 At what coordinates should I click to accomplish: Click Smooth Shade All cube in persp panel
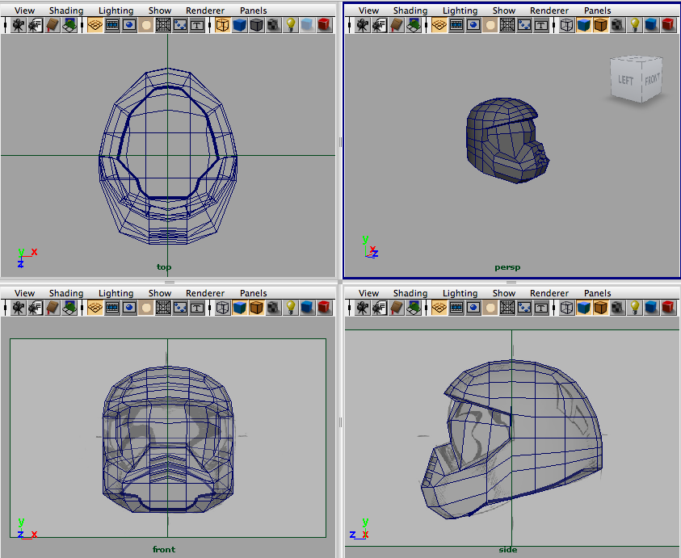(x=584, y=25)
